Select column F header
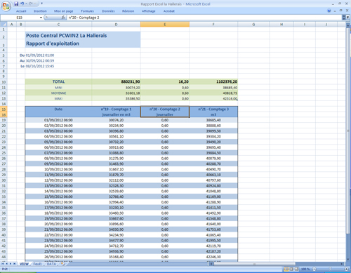The width and height of the screenshot is (351, 273). [213, 25]
